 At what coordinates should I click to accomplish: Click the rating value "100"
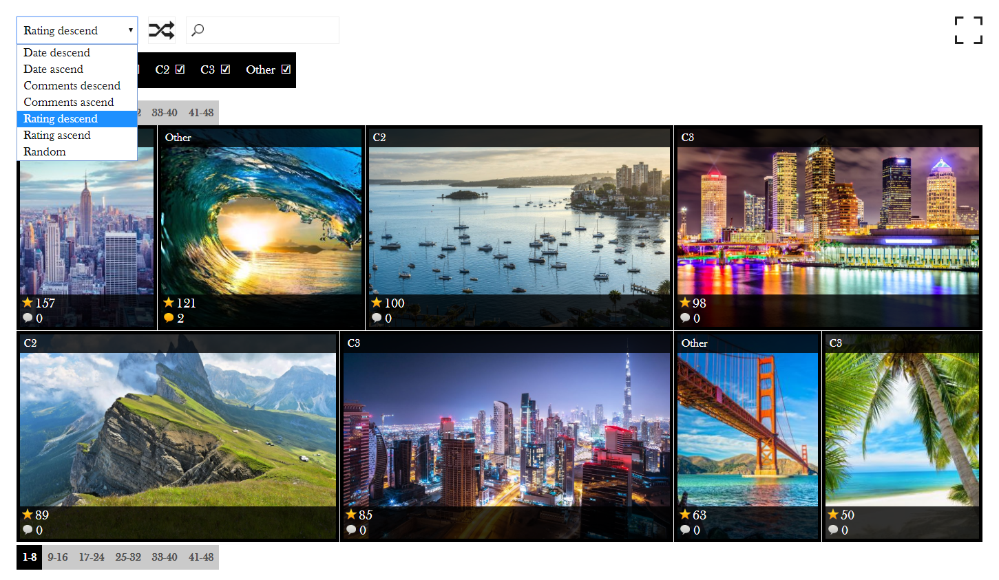click(x=395, y=303)
